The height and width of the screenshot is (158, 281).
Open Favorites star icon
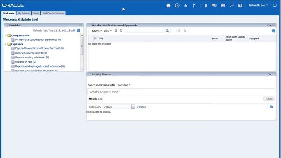click(x=185, y=5)
